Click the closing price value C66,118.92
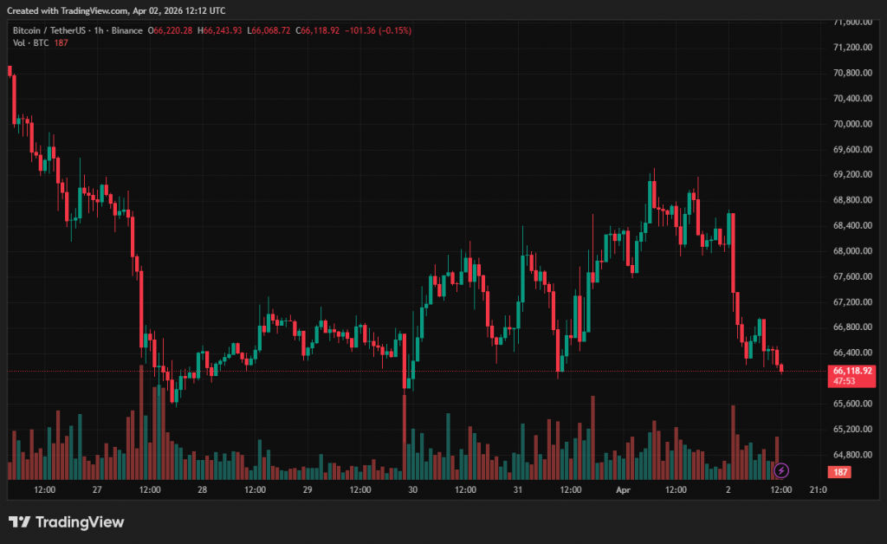 [318, 30]
